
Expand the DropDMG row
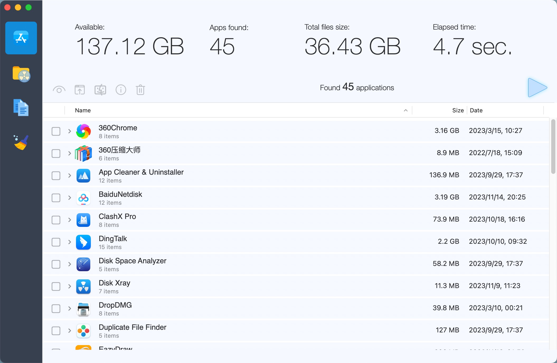click(x=69, y=308)
